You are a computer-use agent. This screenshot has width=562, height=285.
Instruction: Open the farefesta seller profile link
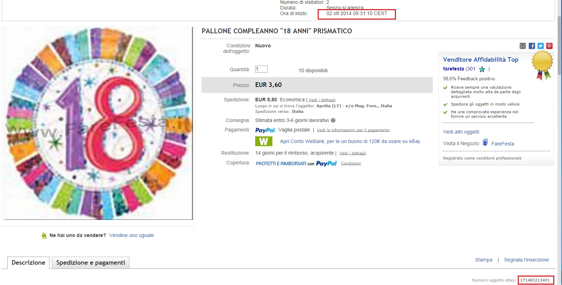[453, 69]
